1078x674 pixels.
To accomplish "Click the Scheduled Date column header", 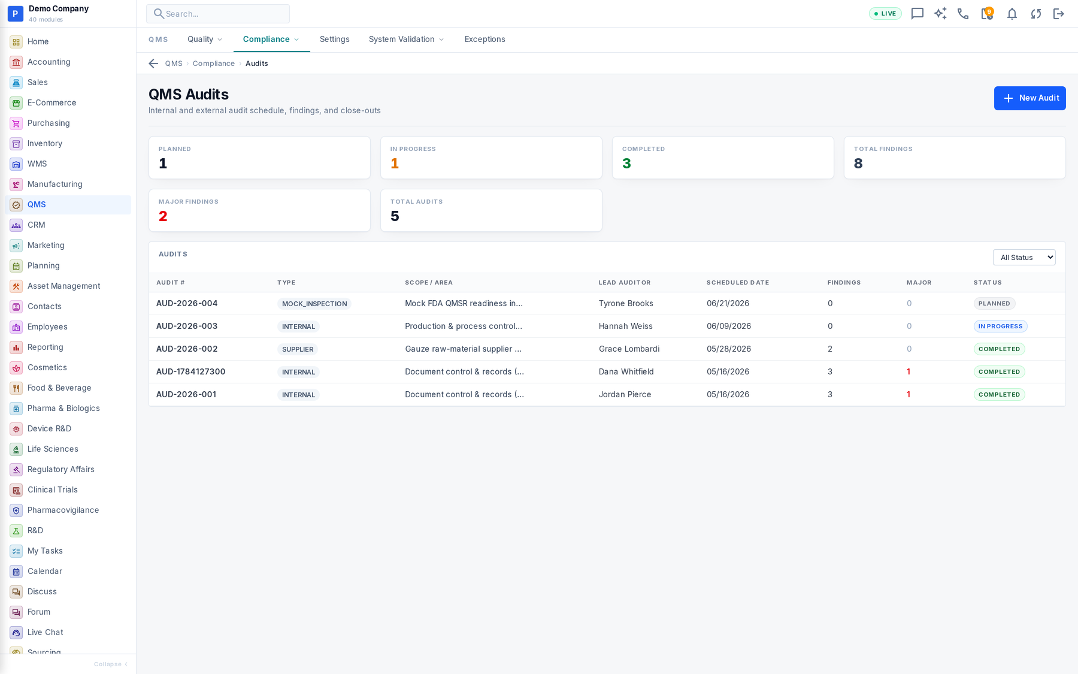I will (x=738, y=283).
